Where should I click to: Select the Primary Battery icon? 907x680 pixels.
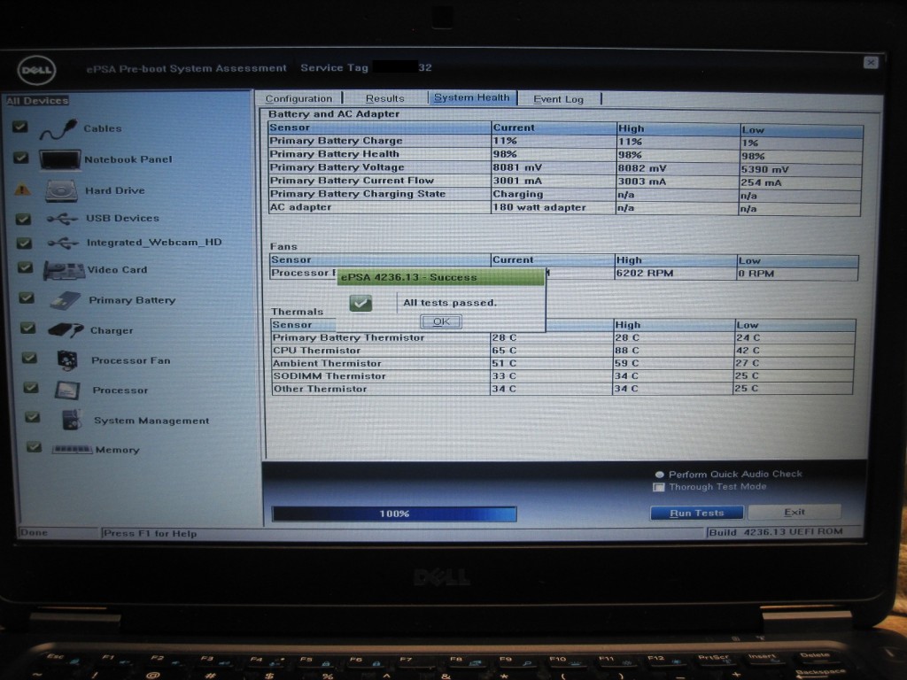[65, 301]
